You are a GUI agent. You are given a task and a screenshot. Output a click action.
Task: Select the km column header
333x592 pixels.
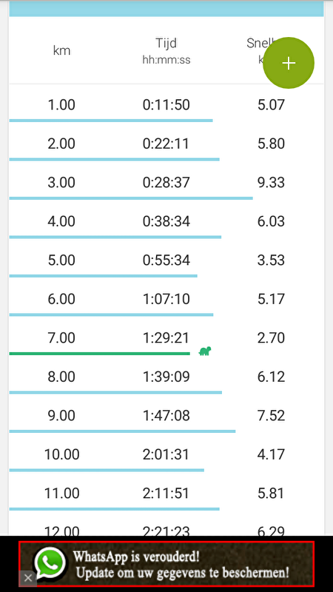coord(61,50)
